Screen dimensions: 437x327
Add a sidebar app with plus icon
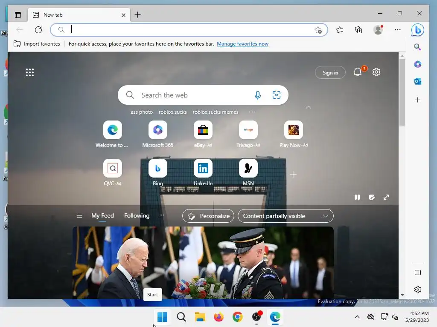pyautogui.click(x=417, y=100)
